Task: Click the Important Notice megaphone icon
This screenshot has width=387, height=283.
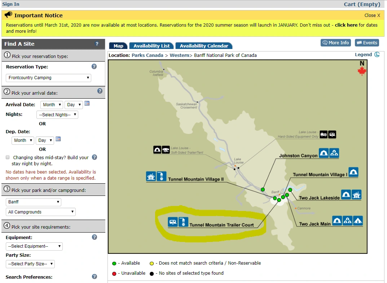Action: tap(8, 15)
